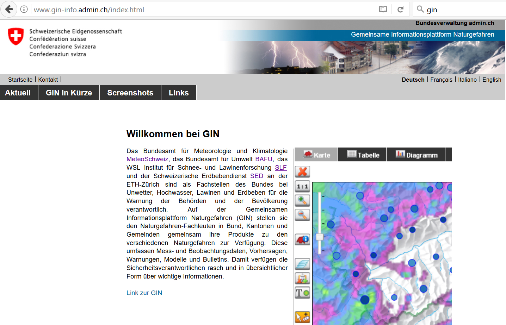Open the Link zur GIN hyperlink

[144, 293]
